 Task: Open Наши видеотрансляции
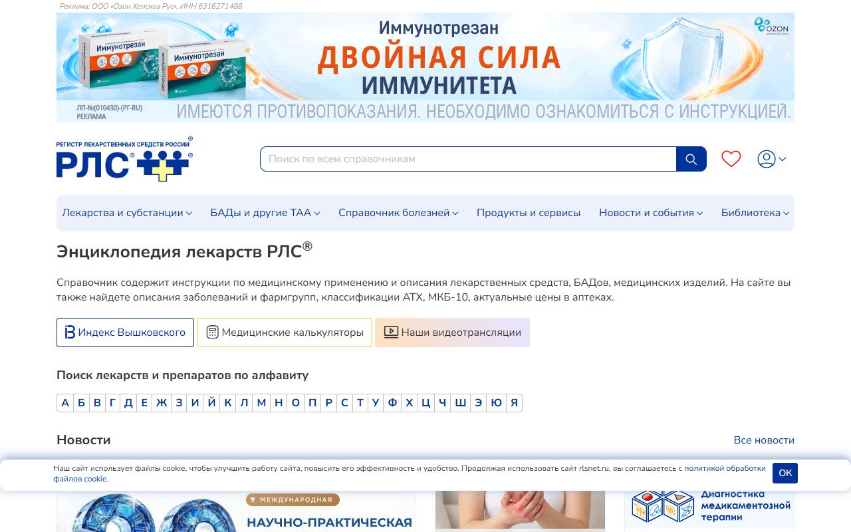pyautogui.click(x=452, y=332)
